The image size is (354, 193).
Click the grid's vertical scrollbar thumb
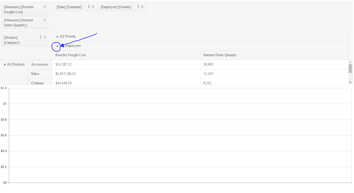point(350,69)
